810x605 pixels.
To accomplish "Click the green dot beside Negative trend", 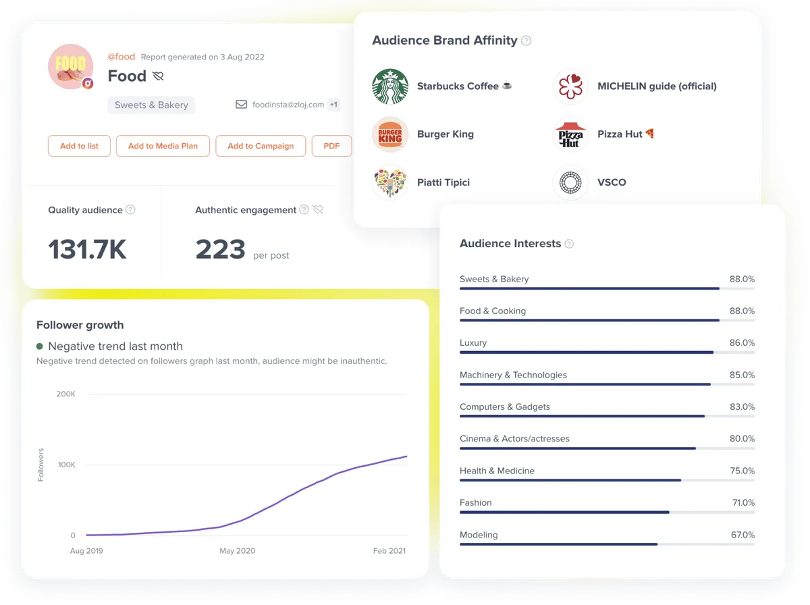I will point(40,346).
